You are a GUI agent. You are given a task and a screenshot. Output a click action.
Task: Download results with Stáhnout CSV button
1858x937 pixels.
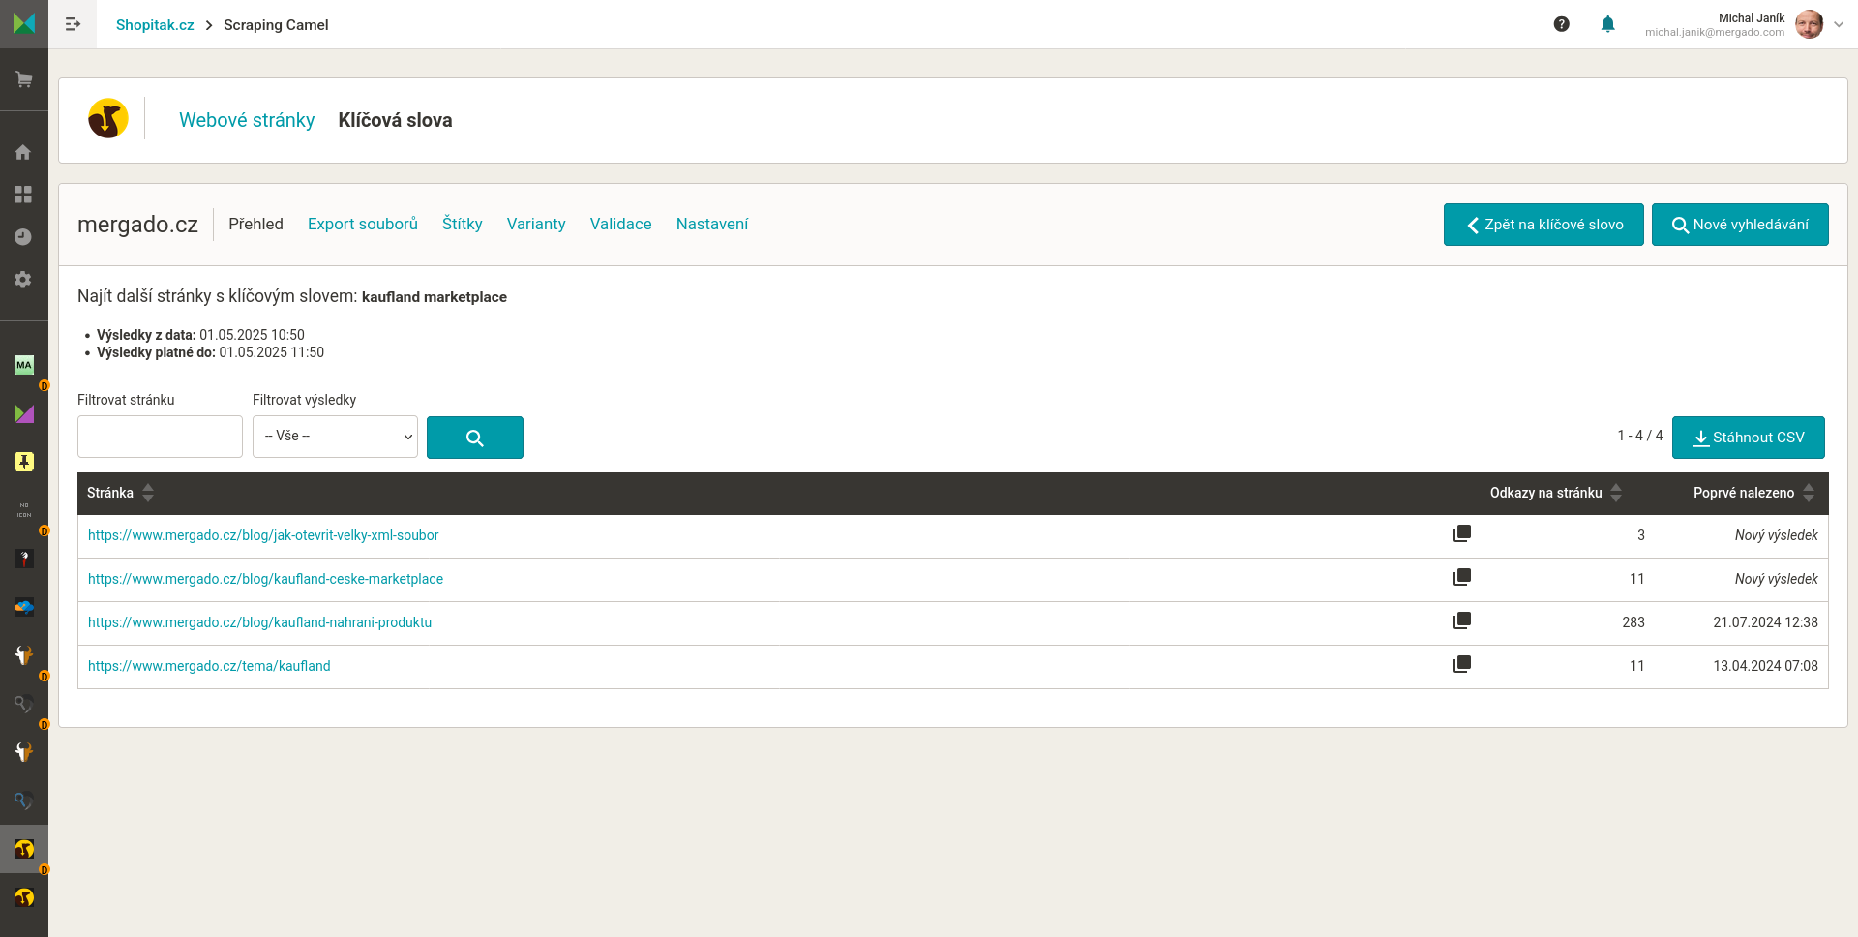click(x=1748, y=438)
